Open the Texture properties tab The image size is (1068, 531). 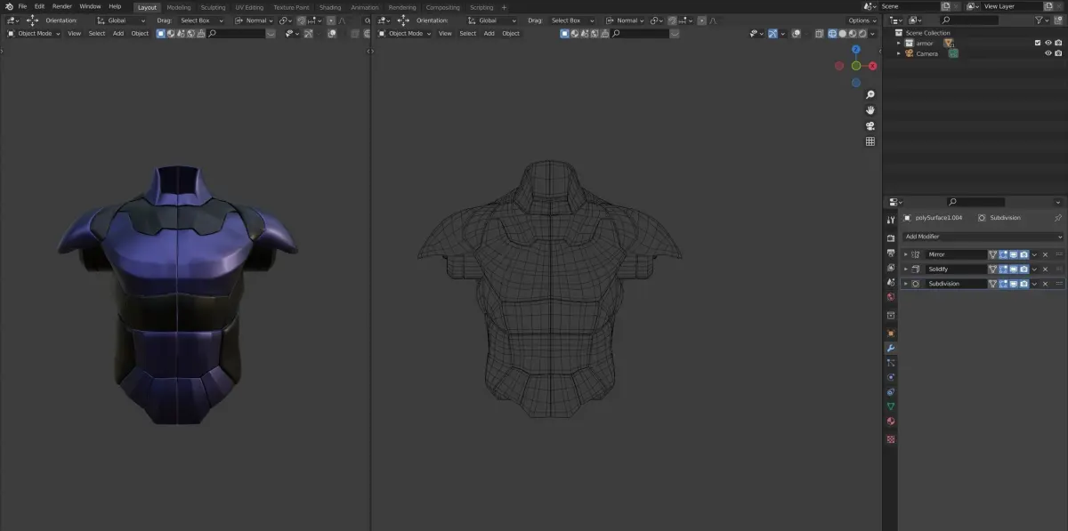[x=891, y=439]
